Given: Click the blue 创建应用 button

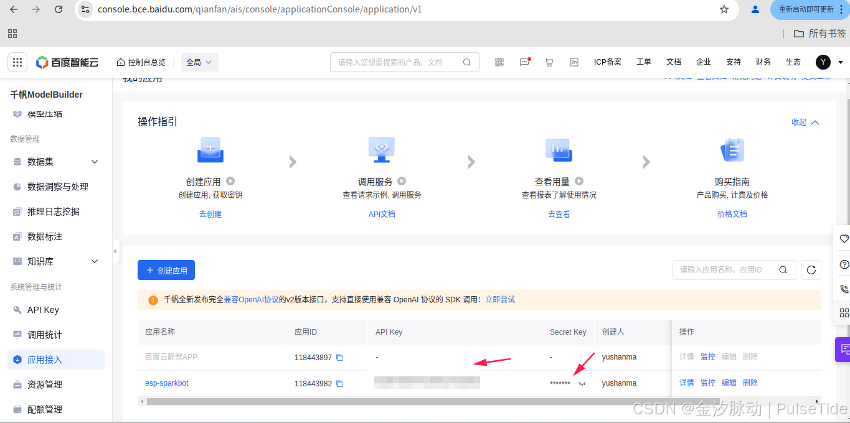Looking at the screenshot, I should coord(166,270).
